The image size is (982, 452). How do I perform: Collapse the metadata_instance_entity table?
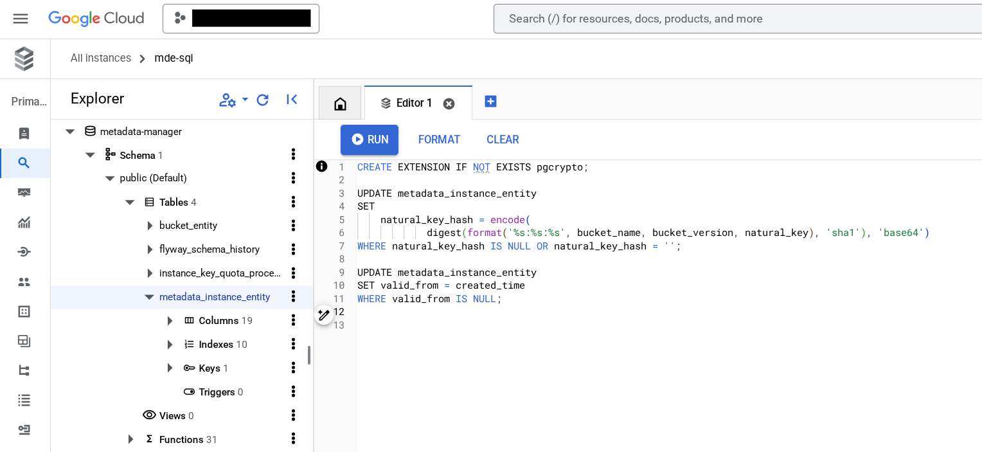point(149,297)
